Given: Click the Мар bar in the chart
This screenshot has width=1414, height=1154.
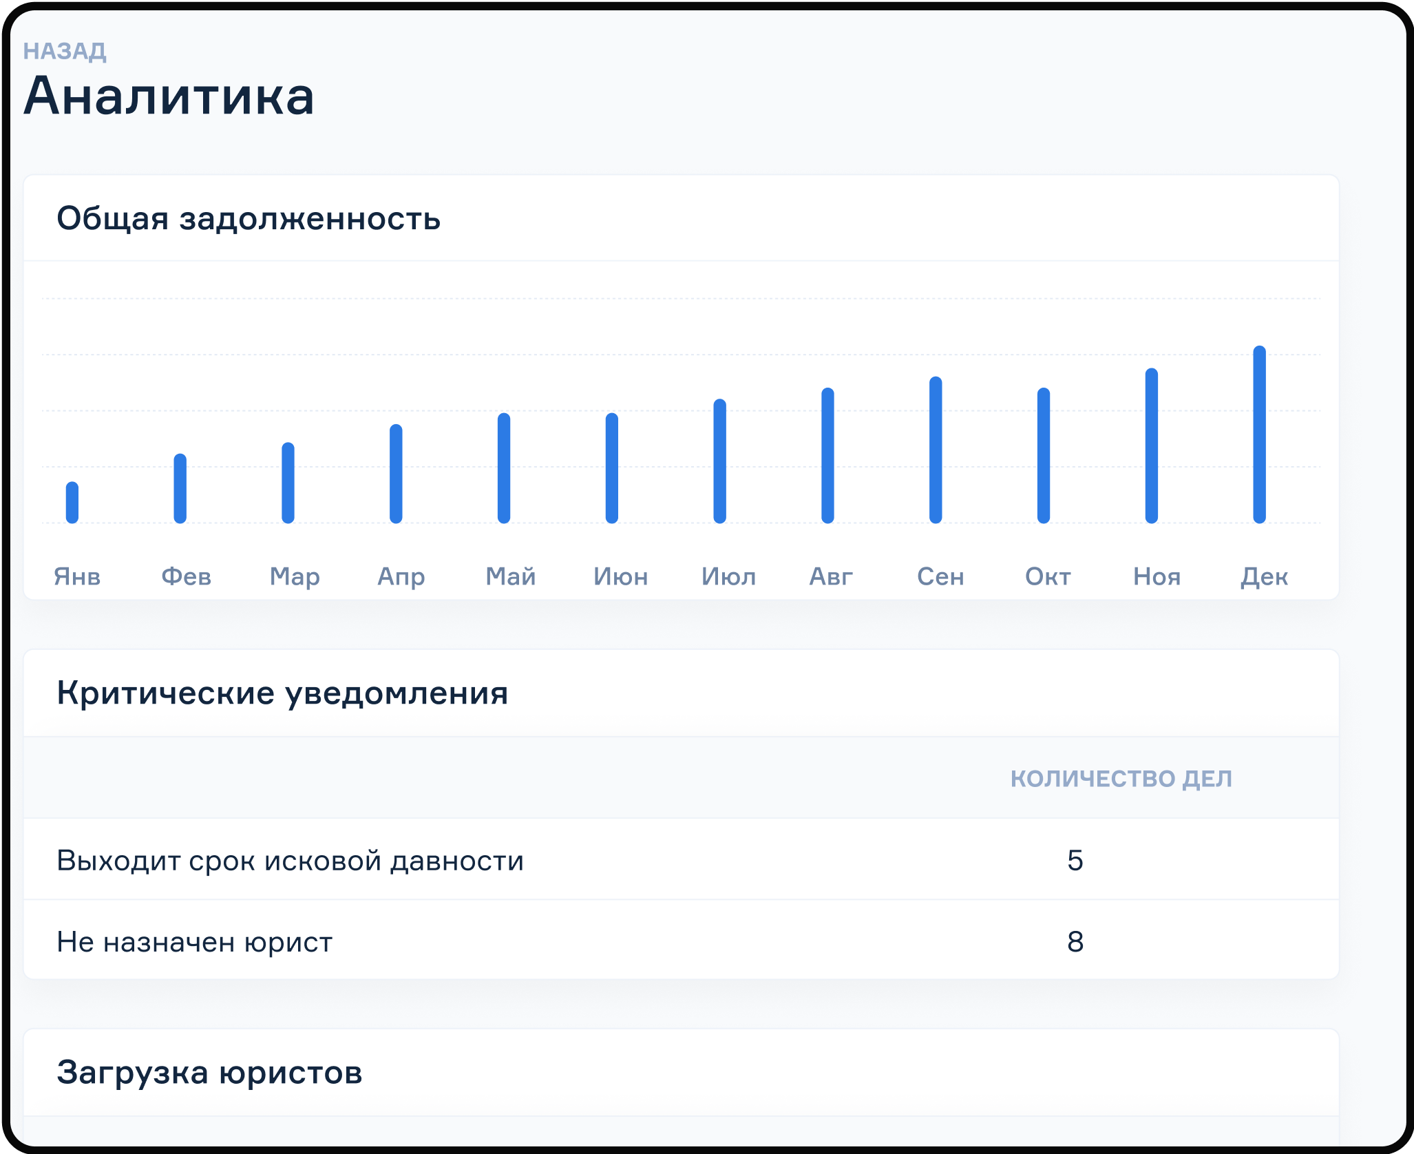Looking at the screenshot, I should pos(288,483).
